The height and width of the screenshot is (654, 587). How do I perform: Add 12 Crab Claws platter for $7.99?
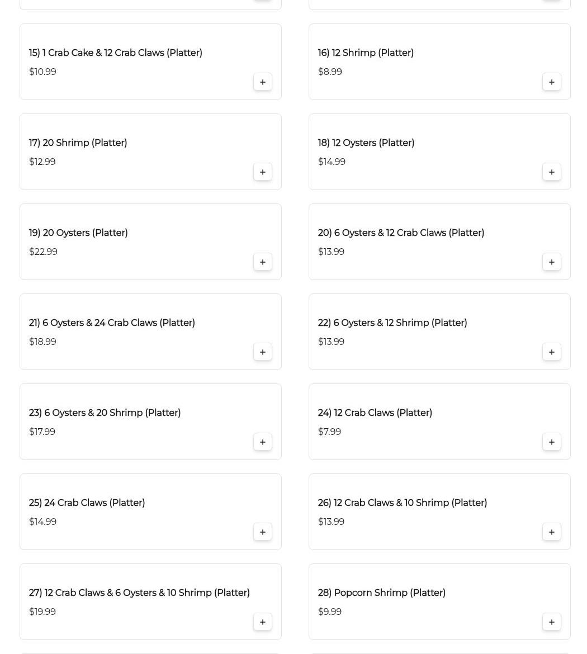[x=551, y=442]
